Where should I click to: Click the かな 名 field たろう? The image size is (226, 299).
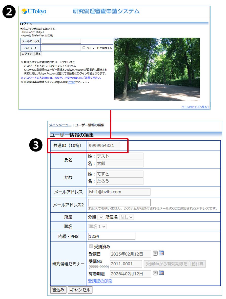coord(119,181)
